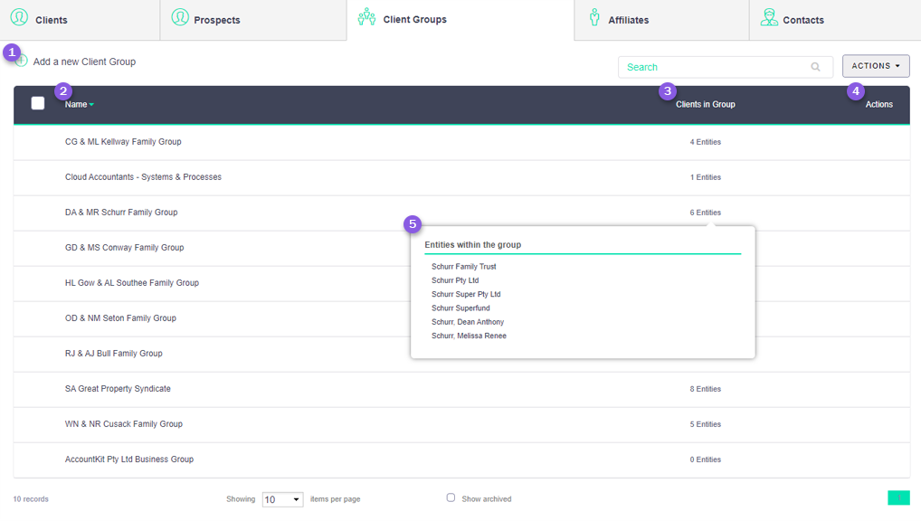Click the Contacts icon

769,18
